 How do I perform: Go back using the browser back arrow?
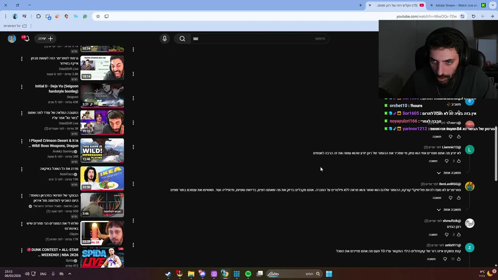tap(492, 16)
